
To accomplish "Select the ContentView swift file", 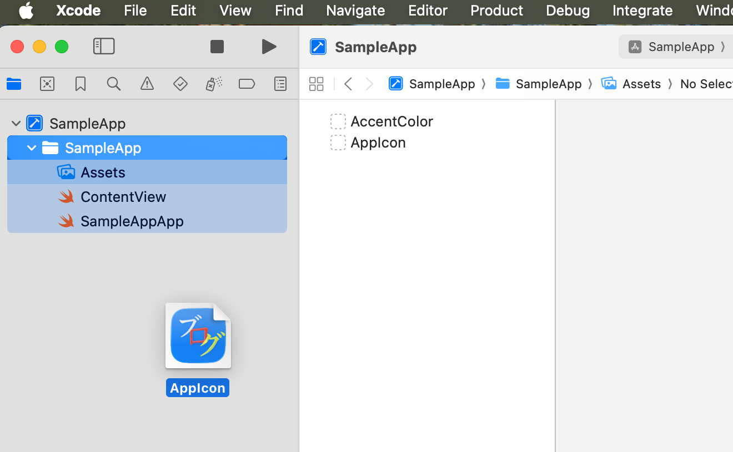I will (147, 196).
